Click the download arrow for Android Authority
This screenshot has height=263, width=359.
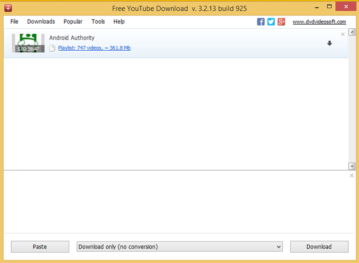pos(329,43)
